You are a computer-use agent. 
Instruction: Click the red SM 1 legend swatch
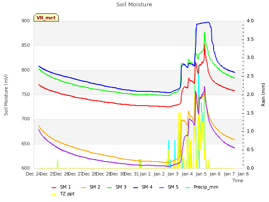(54, 188)
